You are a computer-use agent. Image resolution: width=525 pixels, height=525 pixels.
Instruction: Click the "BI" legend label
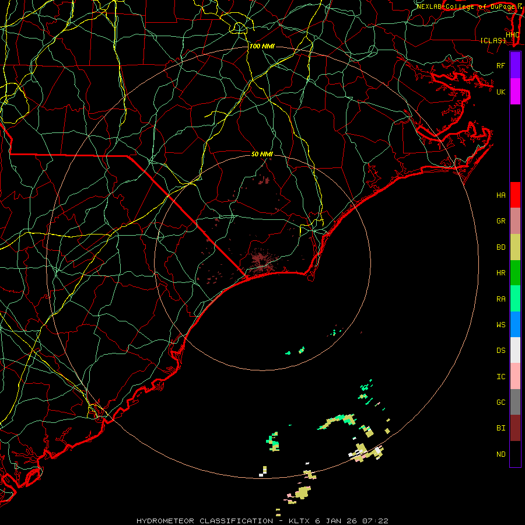501,428
